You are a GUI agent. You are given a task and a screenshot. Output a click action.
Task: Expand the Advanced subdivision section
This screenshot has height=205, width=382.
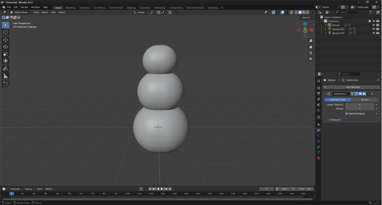[x=335, y=120]
